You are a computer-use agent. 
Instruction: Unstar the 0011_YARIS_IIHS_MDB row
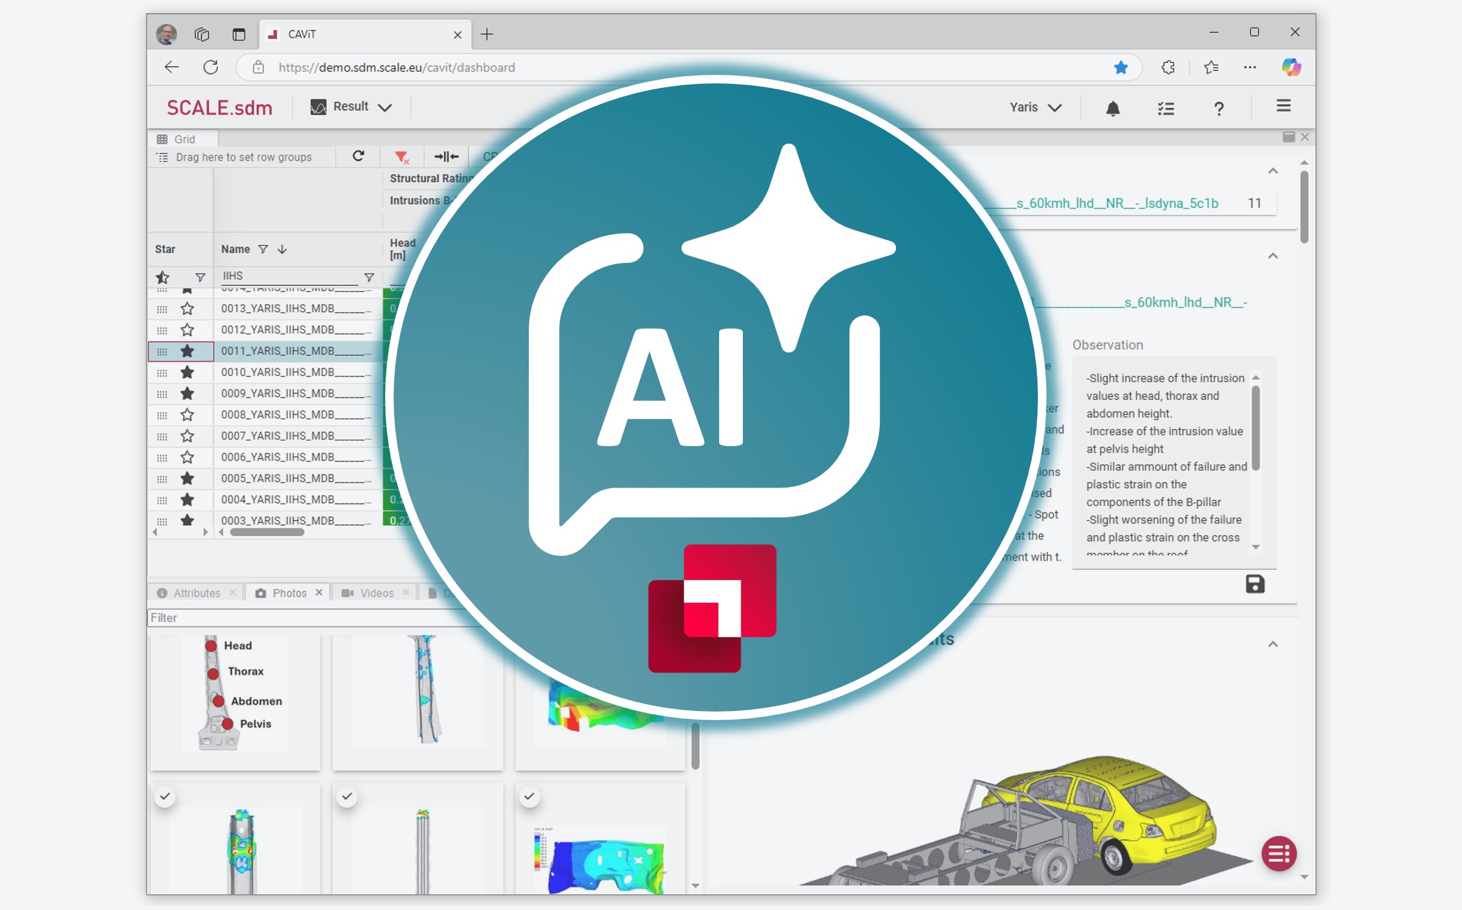pyautogui.click(x=187, y=351)
